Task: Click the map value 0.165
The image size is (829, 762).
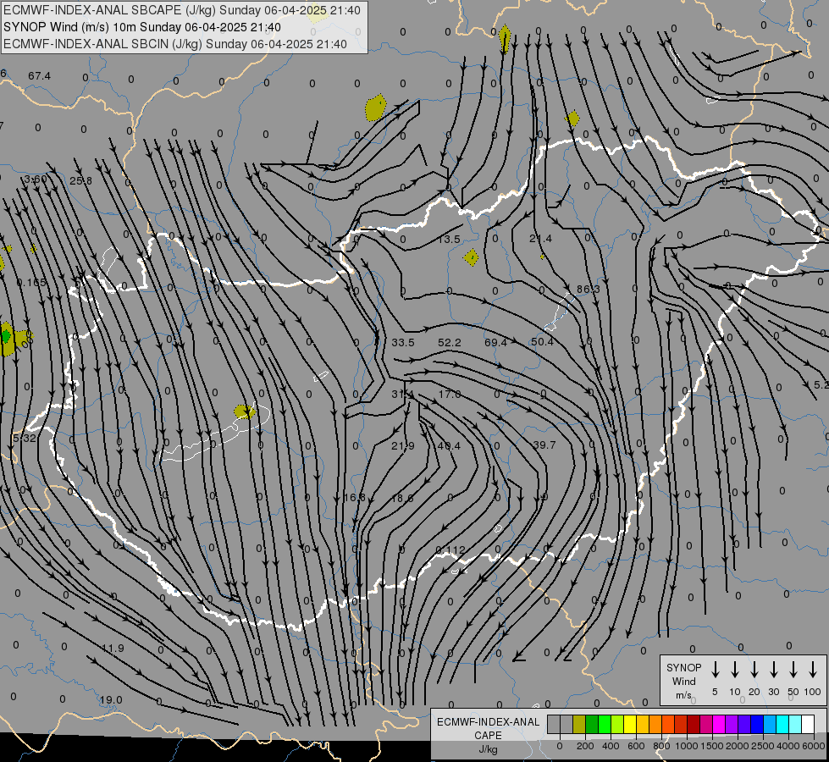Action: 31,283
